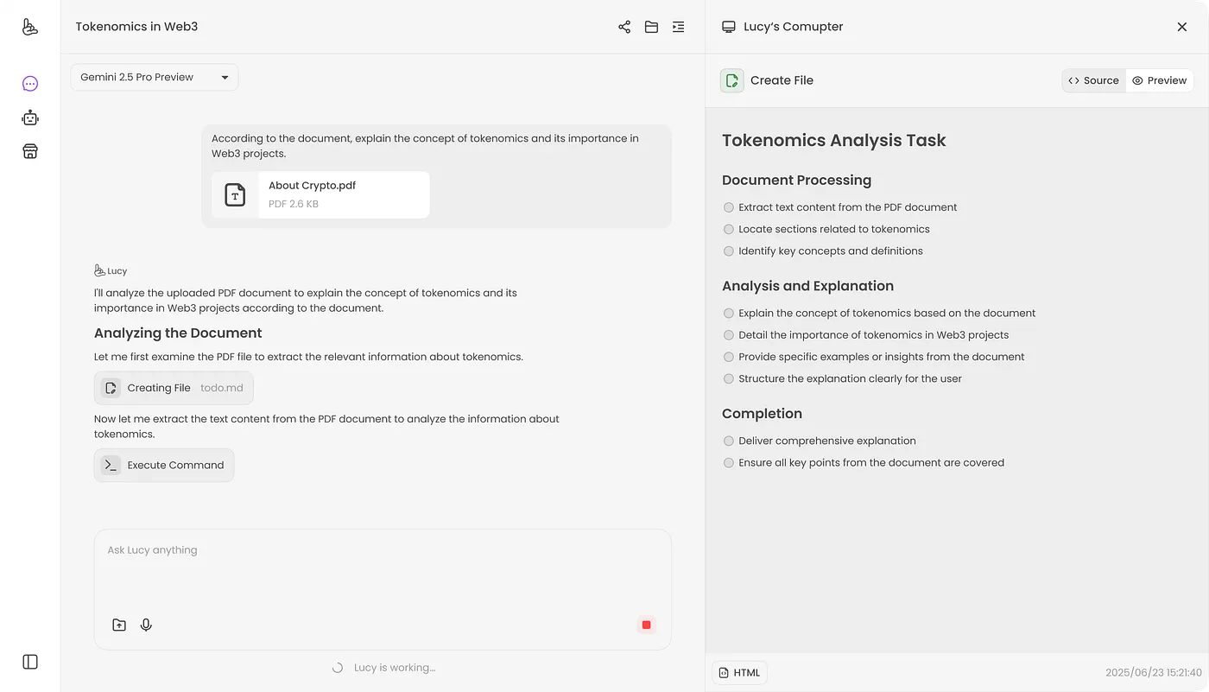
Task: Click the 'Analyzing the Document' heading
Action: [178, 333]
